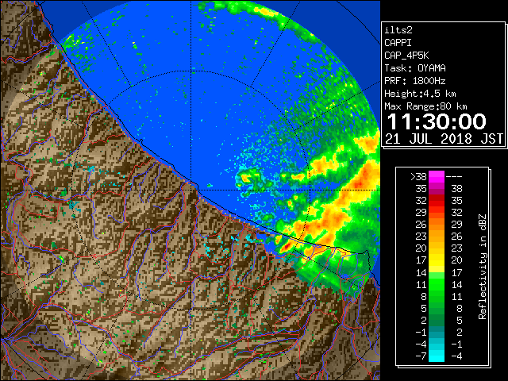The height and width of the screenshot is (381, 508).
Task: Pick the red 32–35 dBZ color band
Action: (437, 201)
